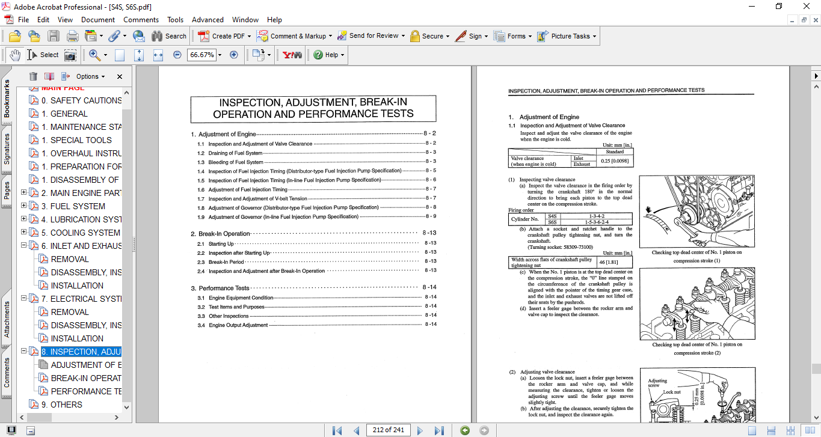This screenshot has width=821, height=437.
Task: Delete selected bookmark with trash icon
Action: coord(33,76)
